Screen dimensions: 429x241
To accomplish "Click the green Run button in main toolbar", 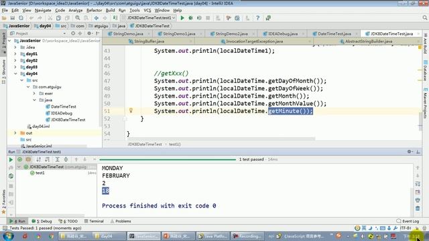I will [x=182, y=18].
